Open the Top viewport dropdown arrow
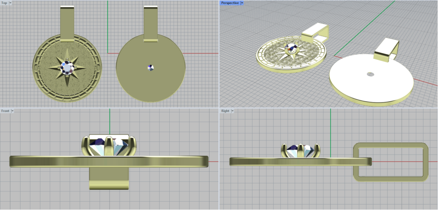Viewport: 439px width, 211px height. (10, 3)
